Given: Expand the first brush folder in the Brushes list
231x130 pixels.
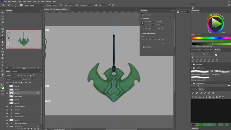Looking at the screenshot, I should coord(192,64).
